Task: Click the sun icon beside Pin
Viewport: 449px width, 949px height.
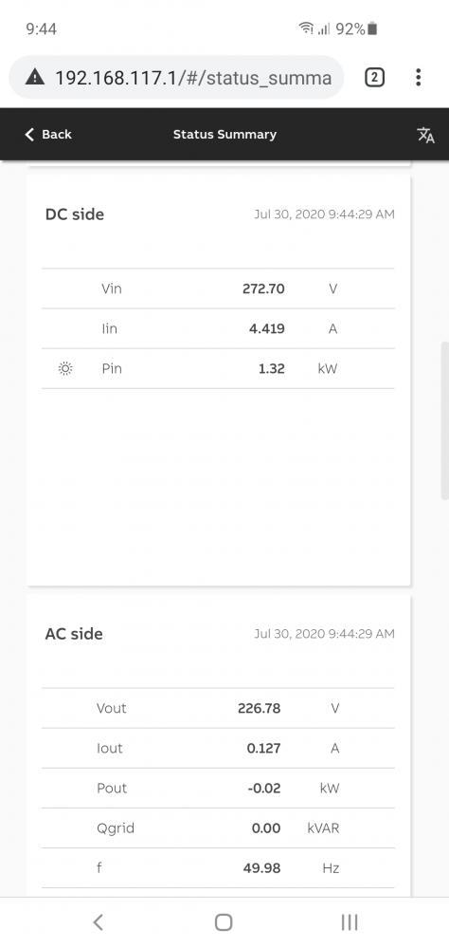Action: 65,368
